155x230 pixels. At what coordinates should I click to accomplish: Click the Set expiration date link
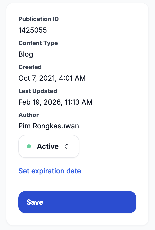coord(50,171)
